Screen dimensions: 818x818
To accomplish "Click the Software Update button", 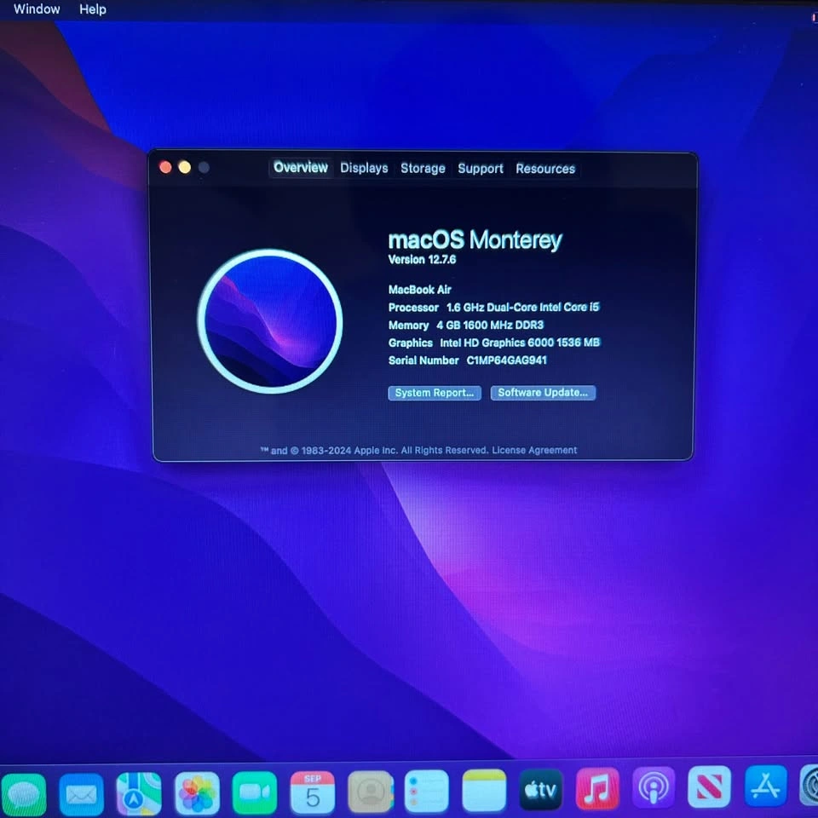I will (x=543, y=393).
